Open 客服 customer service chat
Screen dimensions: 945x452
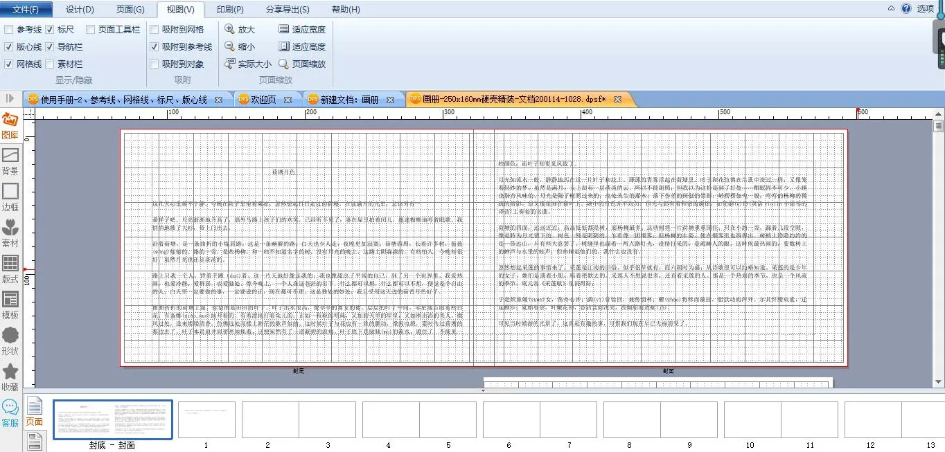(10, 413)
